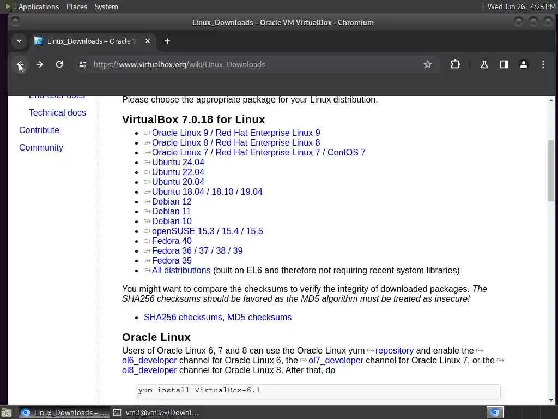Download openSUSE 15.3 / 15.4 / 15.5 package
Image resolution: width=558 pixels, height=419 pixels.
pyautogui.click(x=208, y=231)
